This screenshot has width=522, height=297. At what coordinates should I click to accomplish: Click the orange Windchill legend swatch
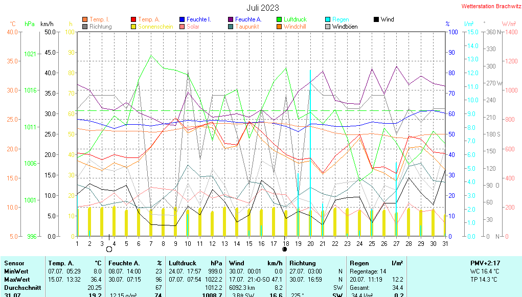[279, 27]
